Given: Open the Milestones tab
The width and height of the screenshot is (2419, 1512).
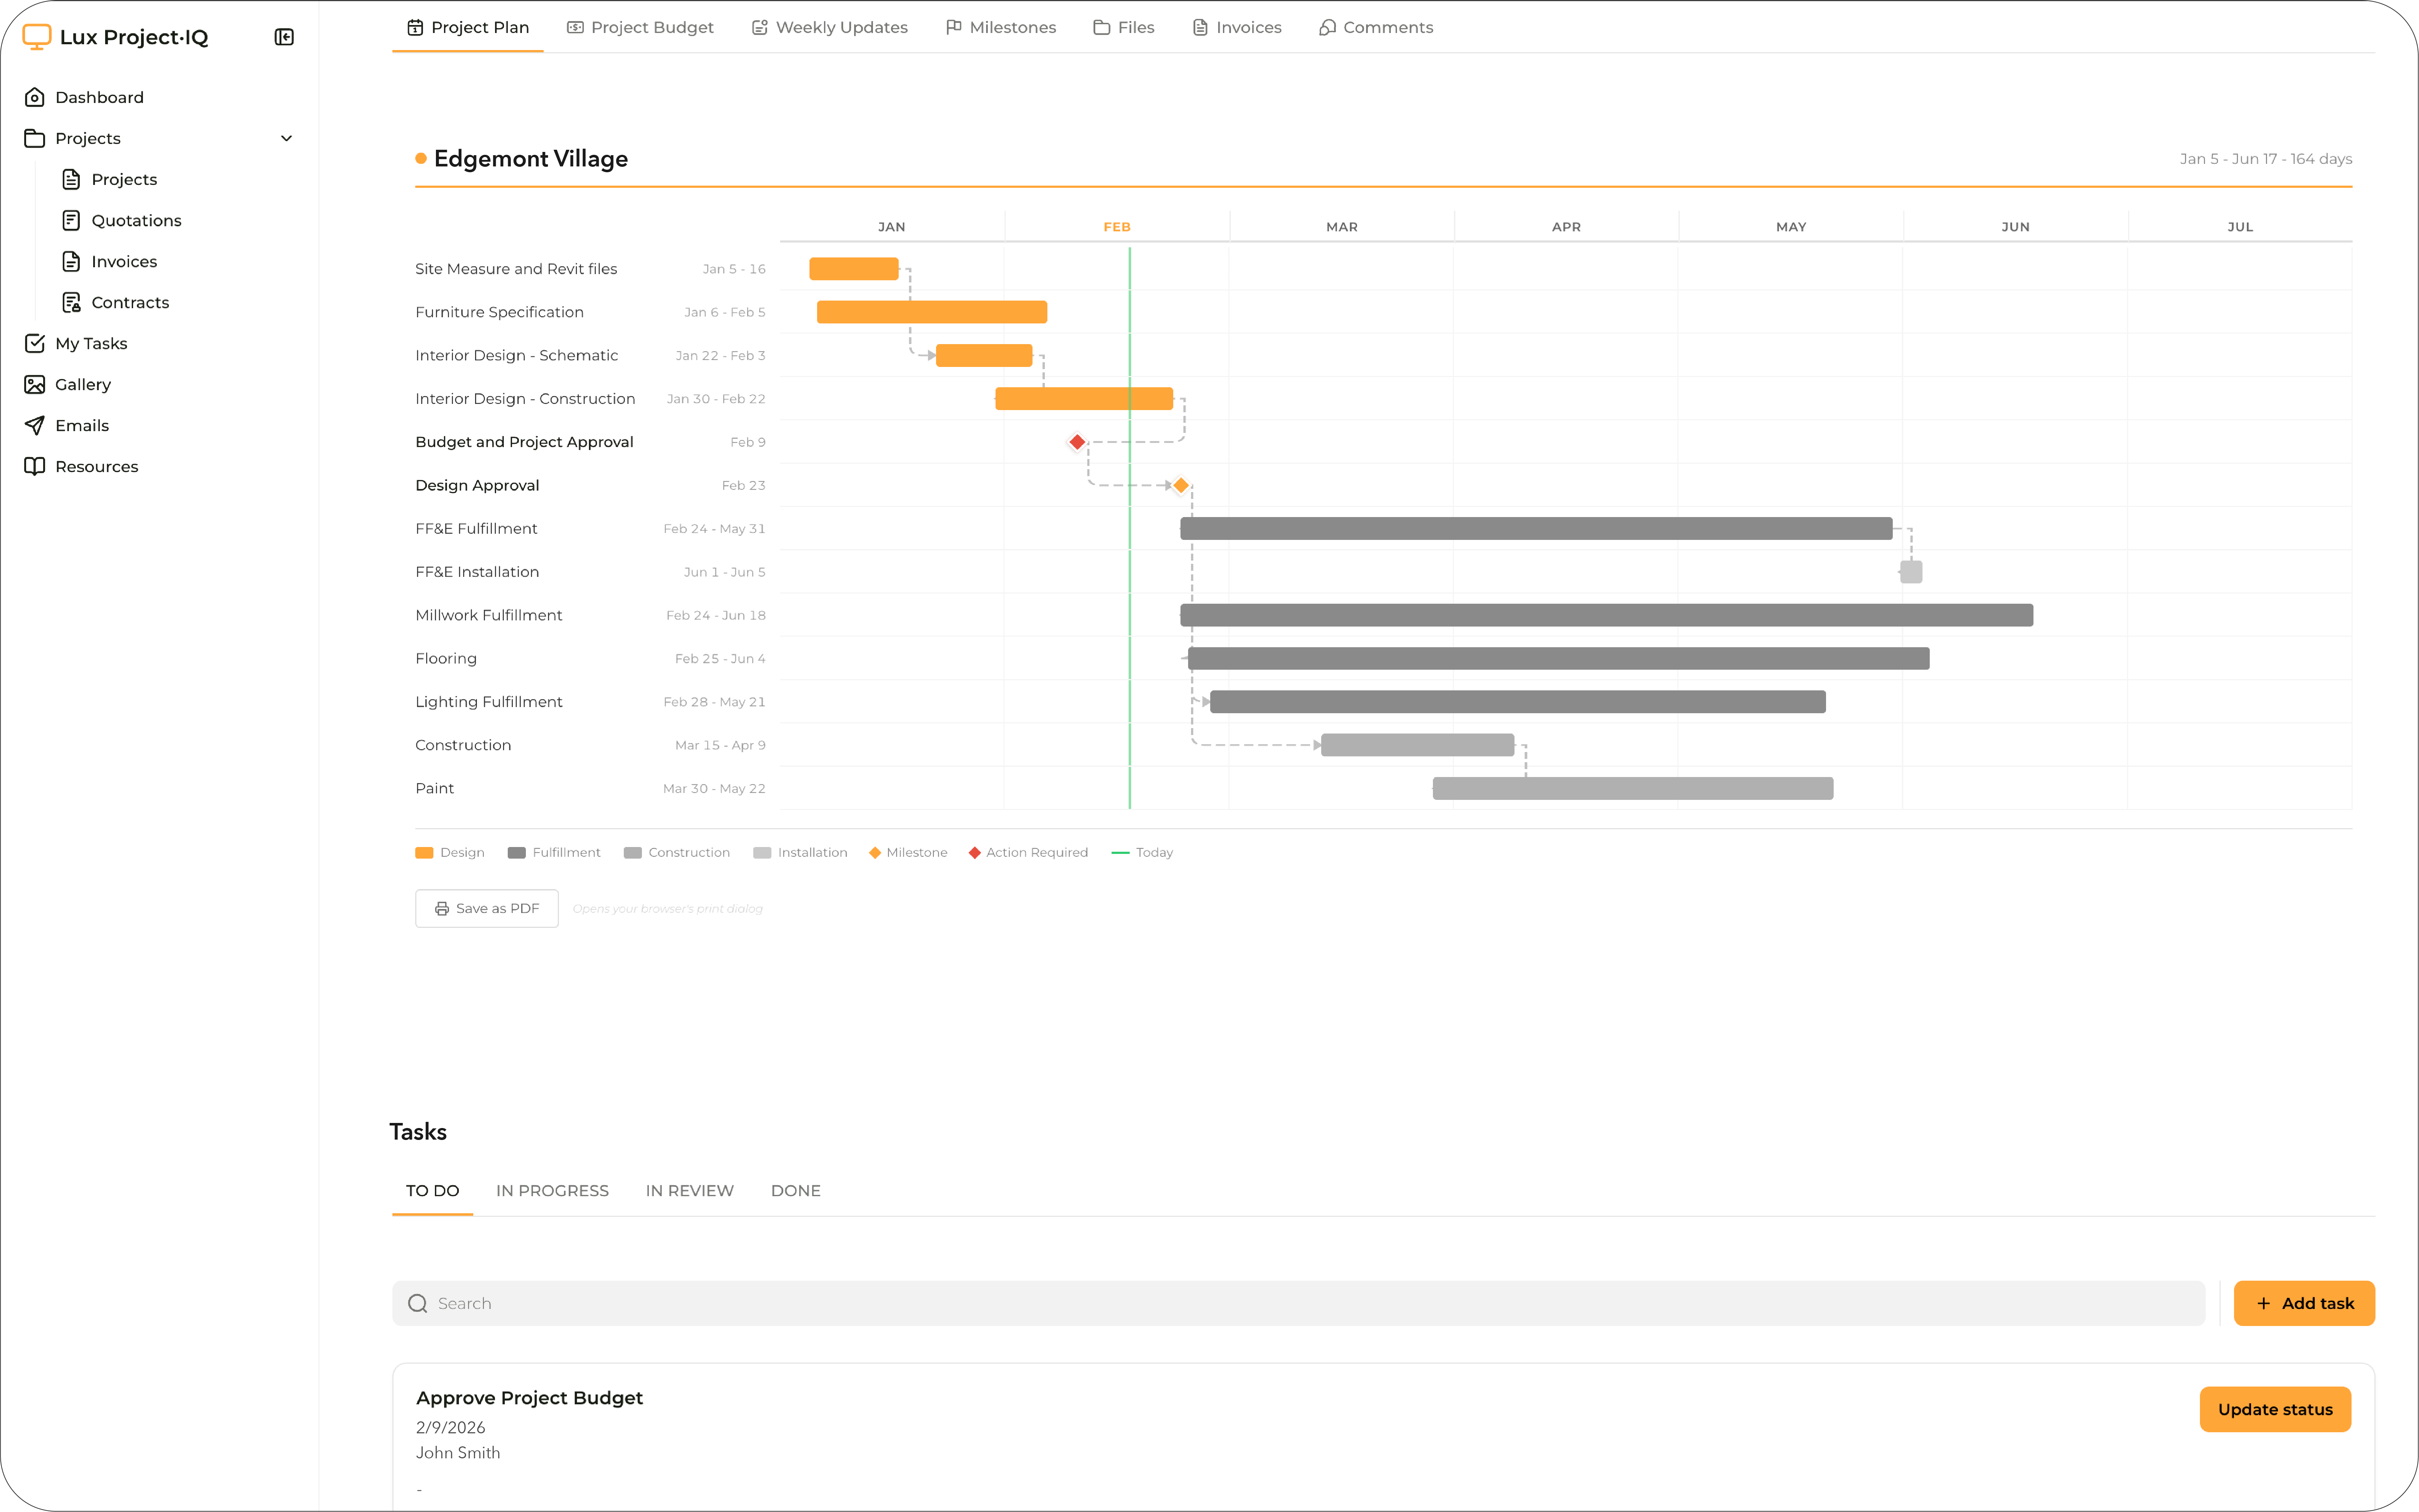Looking at the screenshot, I should pyautogui.click(x=1001, y=27).
